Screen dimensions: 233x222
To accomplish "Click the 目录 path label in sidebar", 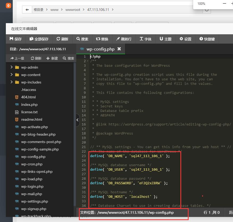I will (38, 49).
